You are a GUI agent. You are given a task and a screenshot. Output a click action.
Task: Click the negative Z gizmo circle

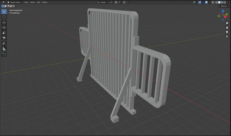(x=223, y=19)
